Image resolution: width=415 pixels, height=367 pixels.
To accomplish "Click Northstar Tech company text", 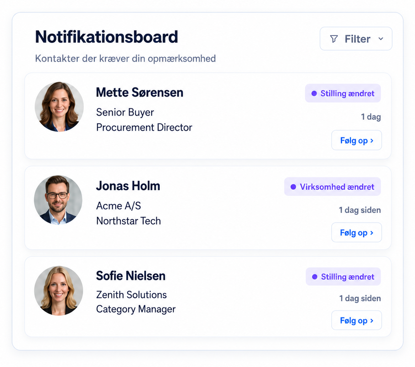I will [x=128, y=221].
